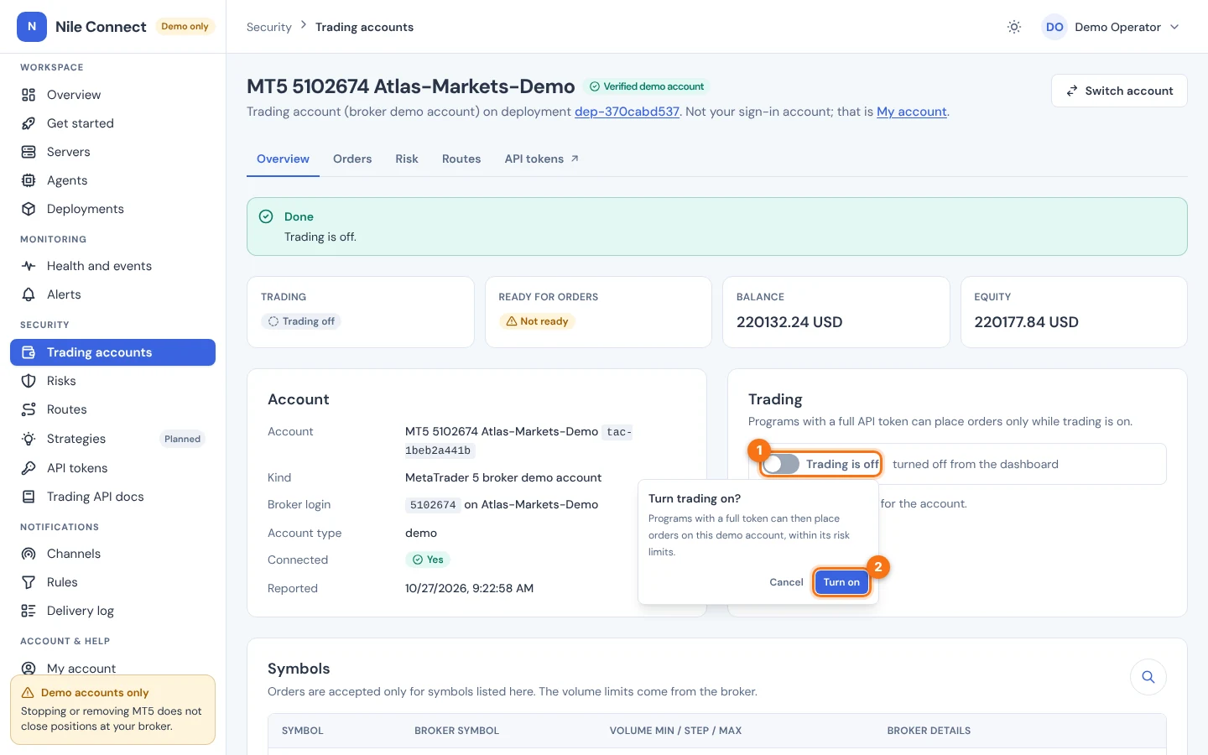1208x755 pixels.
Task: Go to Get started rocket item
Action: (112, 123)
